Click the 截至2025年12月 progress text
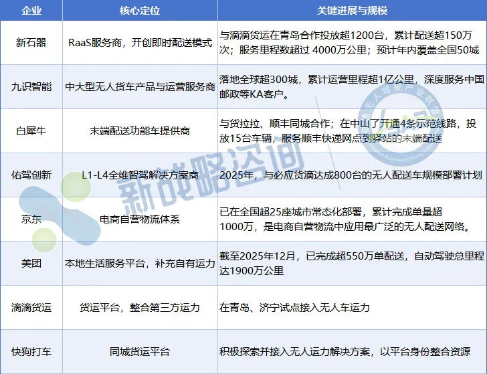The image size is (487, 374). pos(352,264)
